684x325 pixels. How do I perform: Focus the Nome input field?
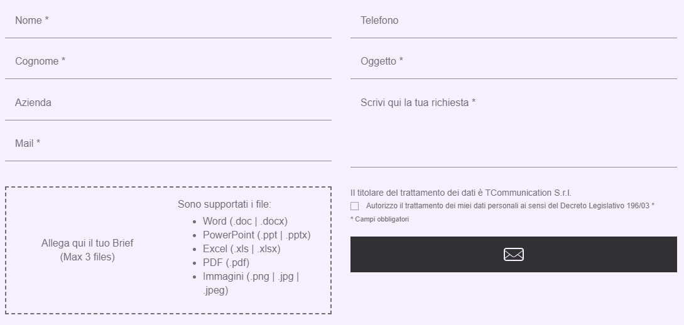point(168,21)
